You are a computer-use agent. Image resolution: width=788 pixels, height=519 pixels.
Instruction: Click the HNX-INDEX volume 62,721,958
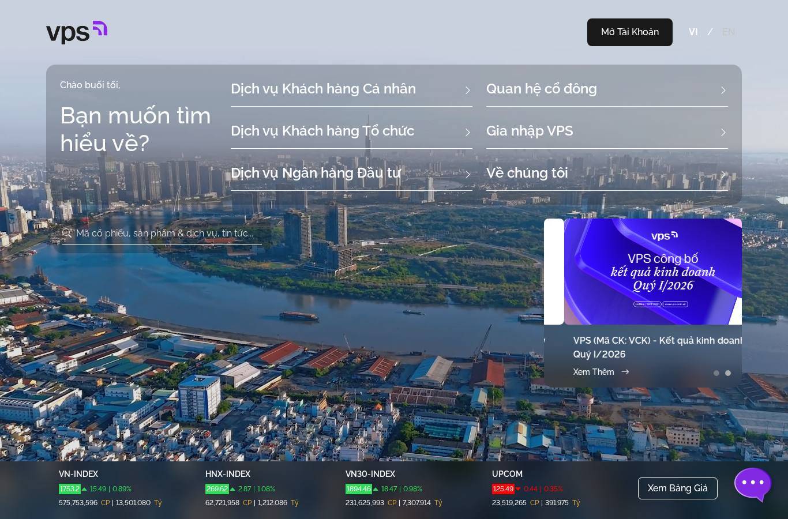(x=222, y=503)
